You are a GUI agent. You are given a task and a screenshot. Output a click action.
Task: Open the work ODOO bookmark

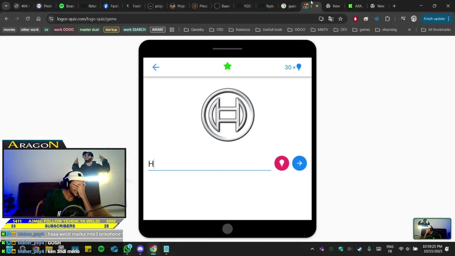64,30
